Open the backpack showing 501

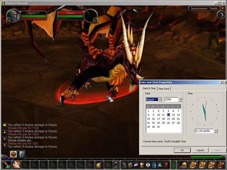pos(183,165)
